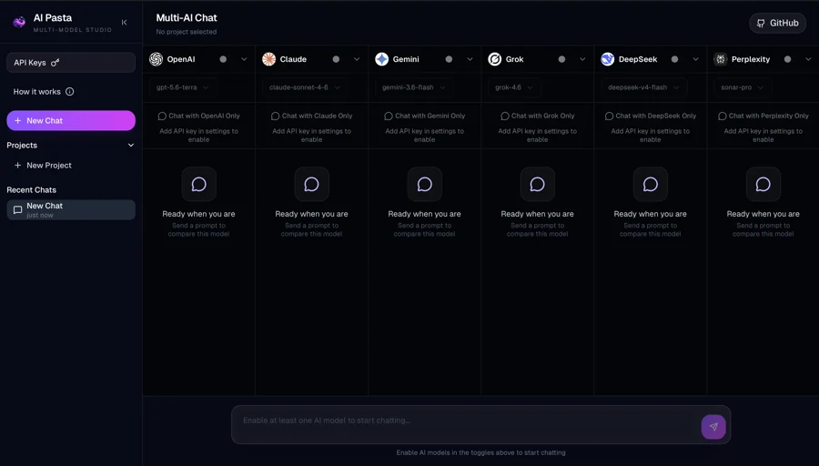
Task: Click the info icon beside How it works
Action: coord(69,91)
